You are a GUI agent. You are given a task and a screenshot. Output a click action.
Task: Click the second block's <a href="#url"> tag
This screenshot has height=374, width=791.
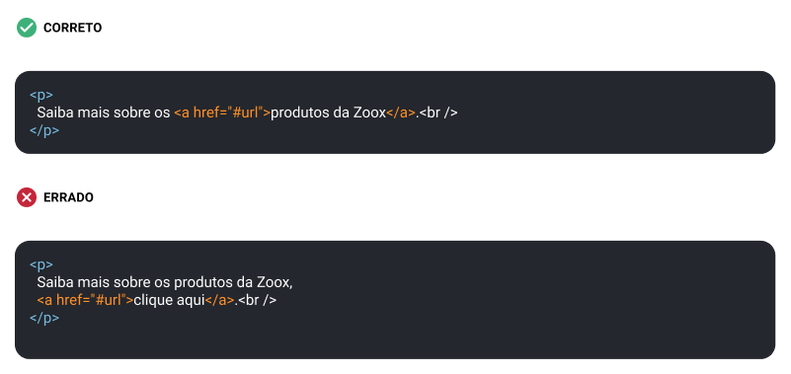[x=85, y=300]
